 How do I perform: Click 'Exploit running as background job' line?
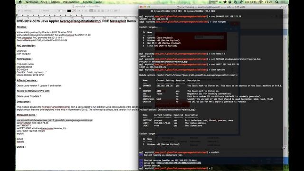point(163,155)
